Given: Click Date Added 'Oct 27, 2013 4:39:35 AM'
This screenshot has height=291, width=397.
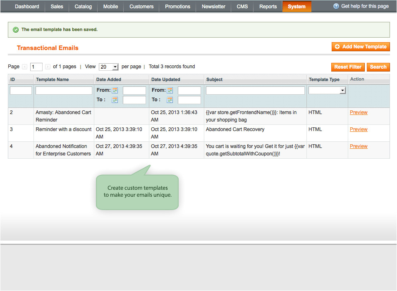Looking at the screenshot, I should [119, 150].
